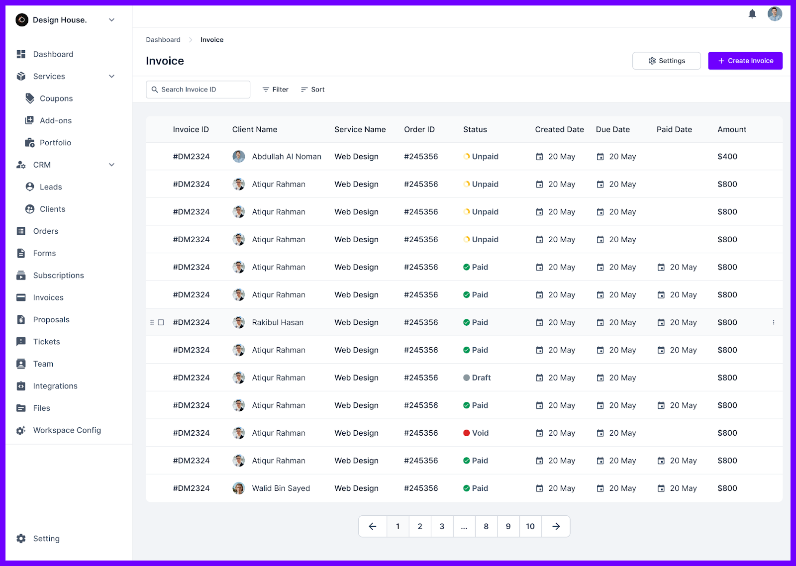Open the Leads page under CRM
This screenshot has width=796, height=566.
pyautogui.click(x=50, y=187)
